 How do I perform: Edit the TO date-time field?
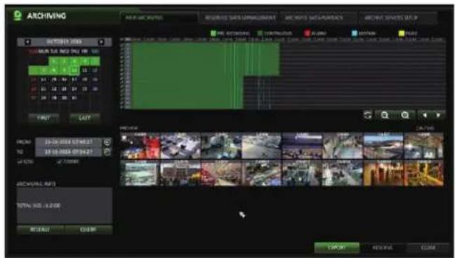tap(69, 152)
